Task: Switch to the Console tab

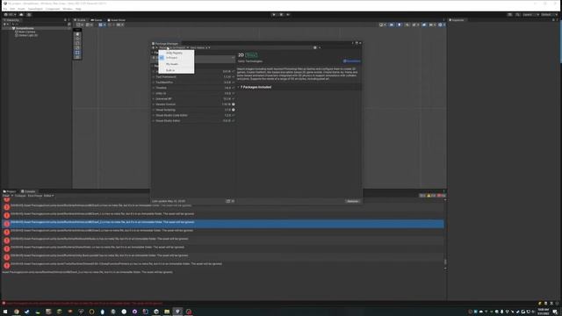Action: click(x=28, y=191)
